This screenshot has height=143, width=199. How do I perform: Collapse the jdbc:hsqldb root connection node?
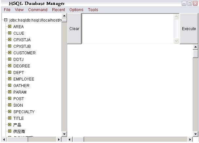coord(6,20)
